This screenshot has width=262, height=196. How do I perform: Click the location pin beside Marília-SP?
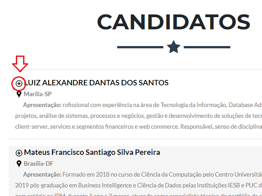tap(19, 94)
